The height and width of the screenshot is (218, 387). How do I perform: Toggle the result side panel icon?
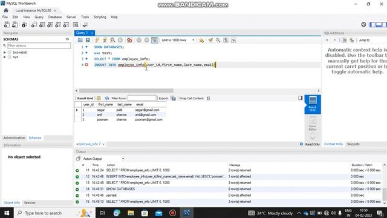pos(300,98)
